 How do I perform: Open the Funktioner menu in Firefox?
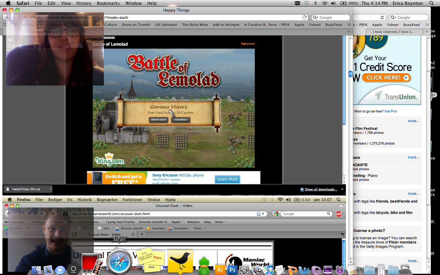pos(132,200)
